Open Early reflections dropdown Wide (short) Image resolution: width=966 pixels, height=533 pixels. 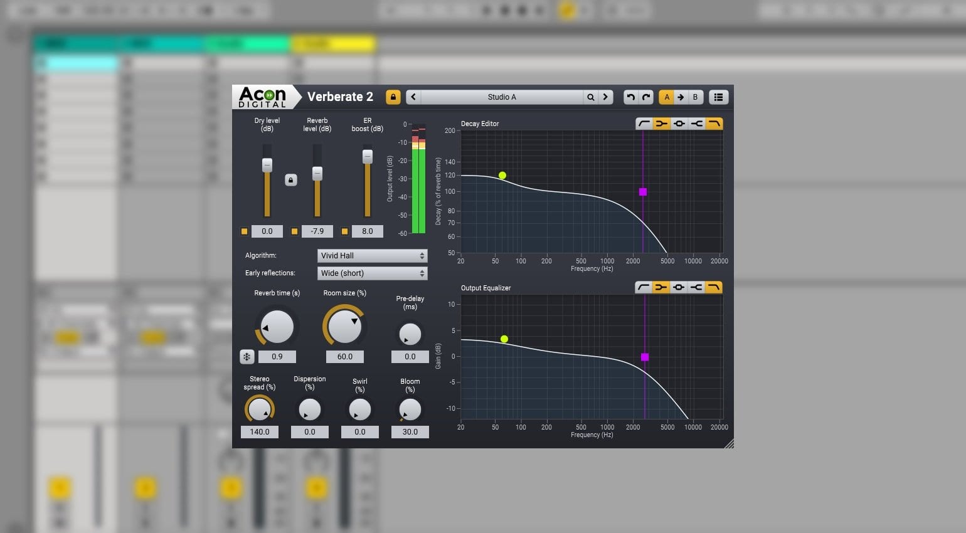point(373,273)
